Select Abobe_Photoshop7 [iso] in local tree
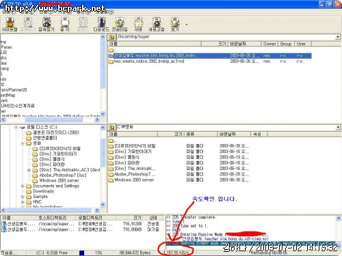Screen dimensions: 342x256 tap(63, 175)
